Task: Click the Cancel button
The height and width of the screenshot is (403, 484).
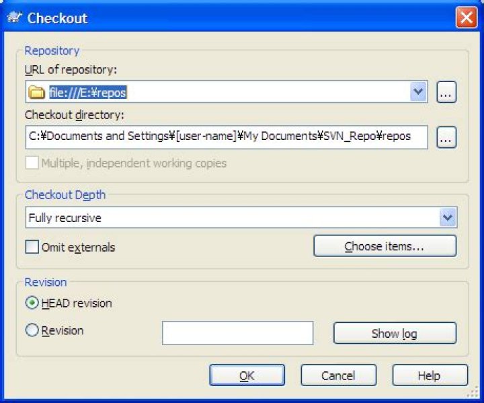Action: click(339, 375)
